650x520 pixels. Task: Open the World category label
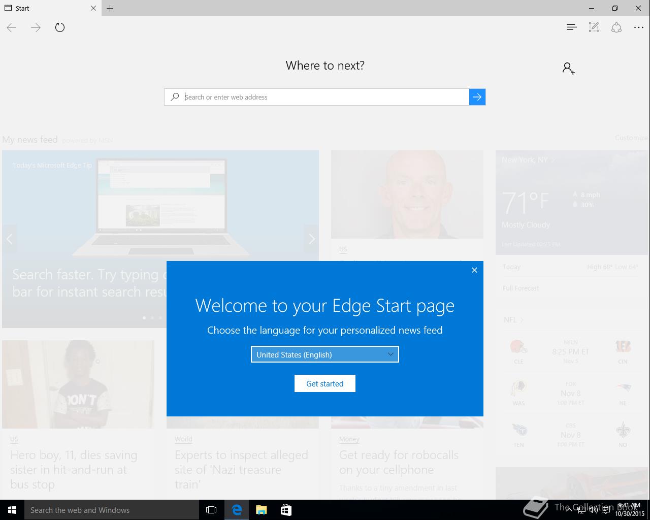click(183, 439)
